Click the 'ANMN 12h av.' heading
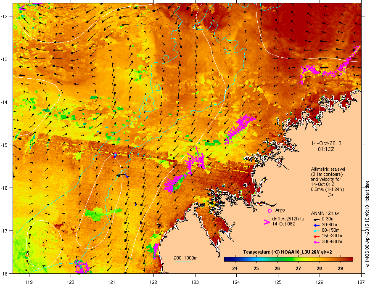370x286 pixels. click(x=325, y=214)
